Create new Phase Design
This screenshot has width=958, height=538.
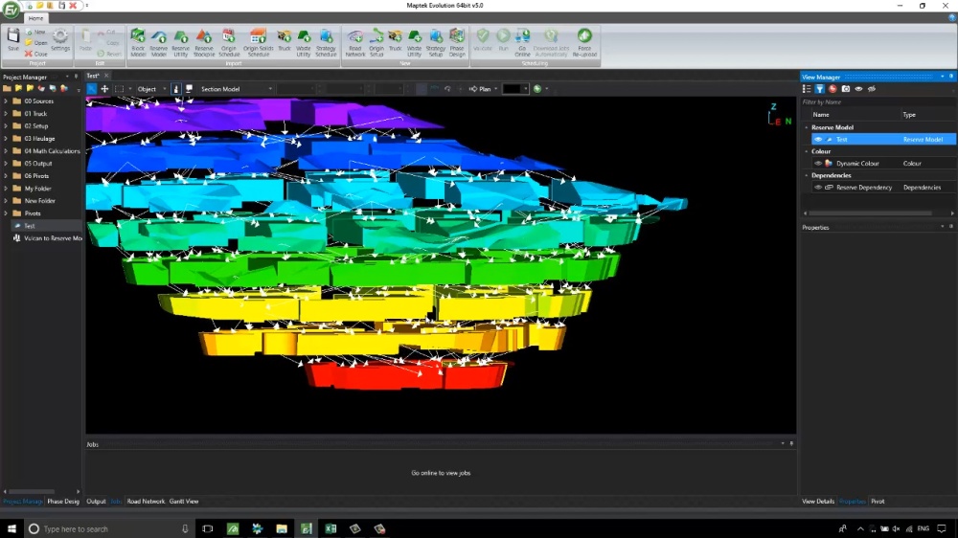[457, 42]
